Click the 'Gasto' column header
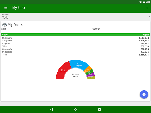 (5, 35)
